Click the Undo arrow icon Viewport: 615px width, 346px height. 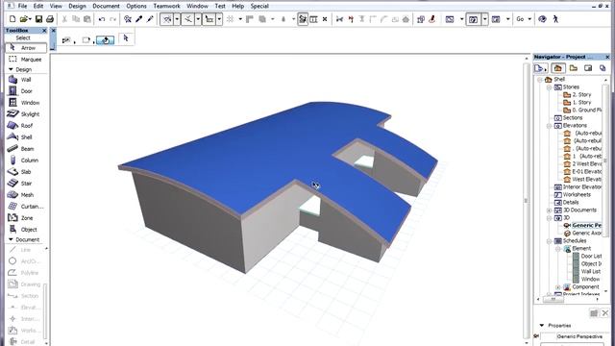click(102, 19)
